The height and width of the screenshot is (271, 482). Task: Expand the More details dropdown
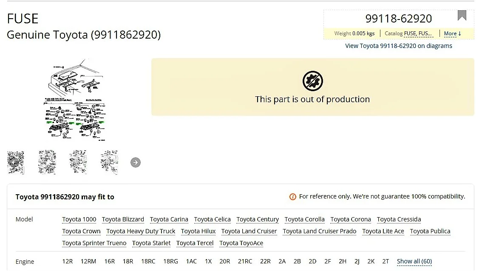pos(452,34)
